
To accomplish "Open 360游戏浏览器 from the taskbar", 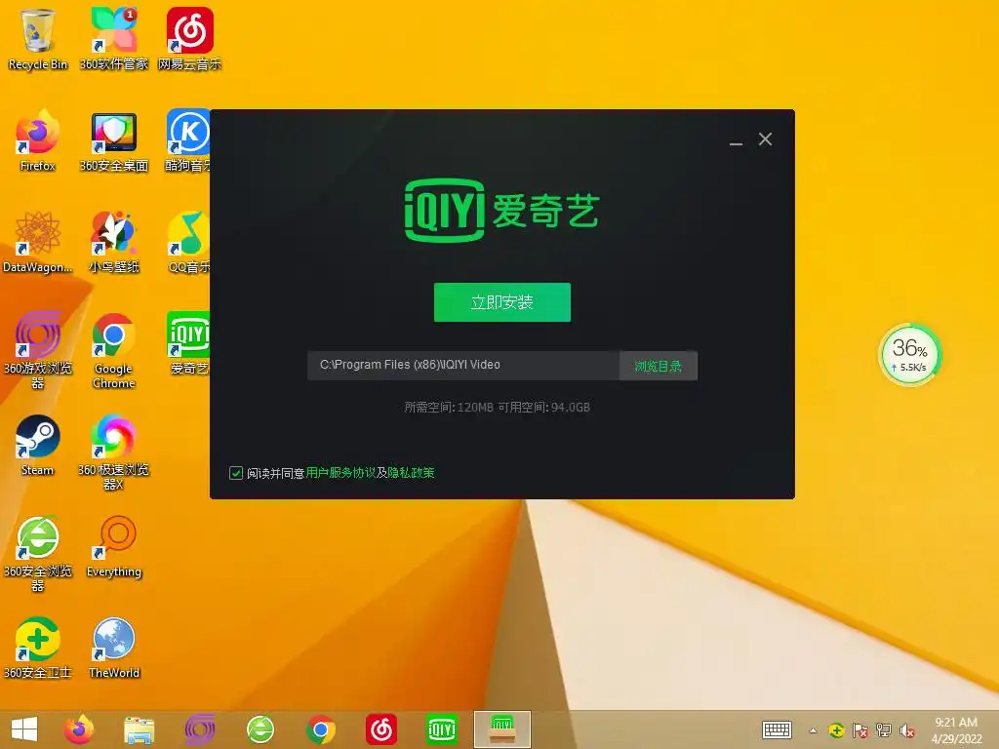I will 199,729.
